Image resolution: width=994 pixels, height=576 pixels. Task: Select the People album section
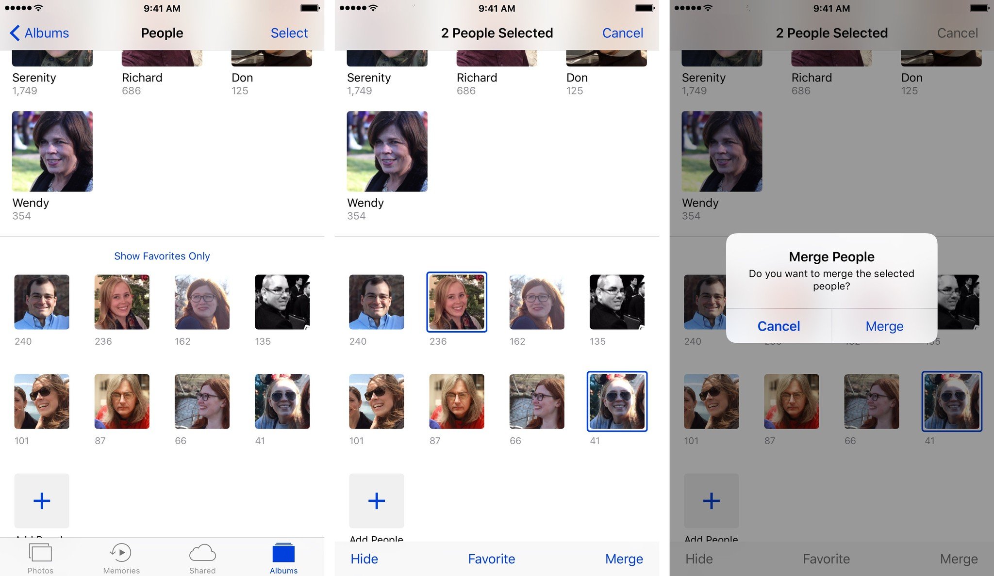[x=163, y=33]
